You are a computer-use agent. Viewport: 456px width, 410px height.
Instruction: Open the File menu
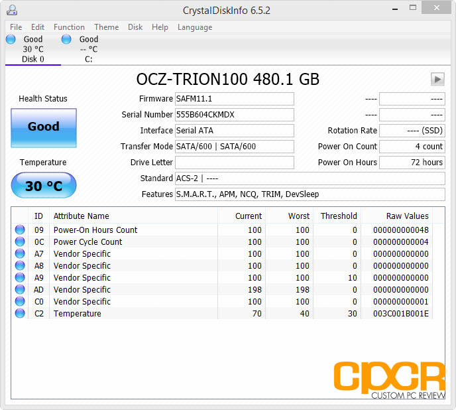click(x=16, y=27)
